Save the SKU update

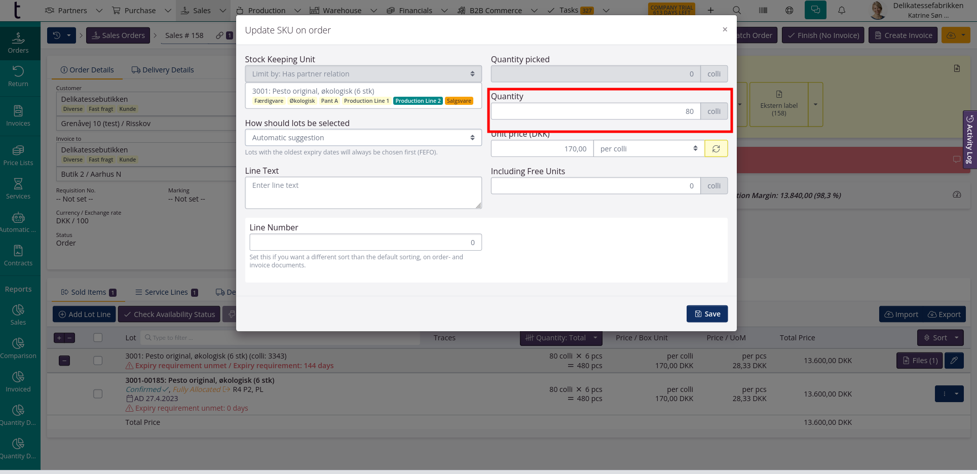click(707, 314)
